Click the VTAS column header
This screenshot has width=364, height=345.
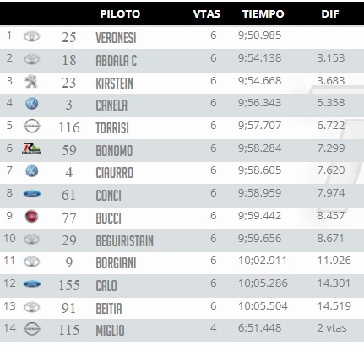(x=207, y=14)
